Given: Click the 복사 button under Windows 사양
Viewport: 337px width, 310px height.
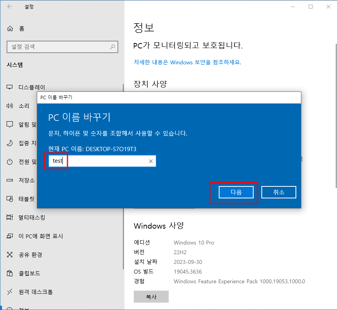Looking at the screenshot, I should point(151,297).
